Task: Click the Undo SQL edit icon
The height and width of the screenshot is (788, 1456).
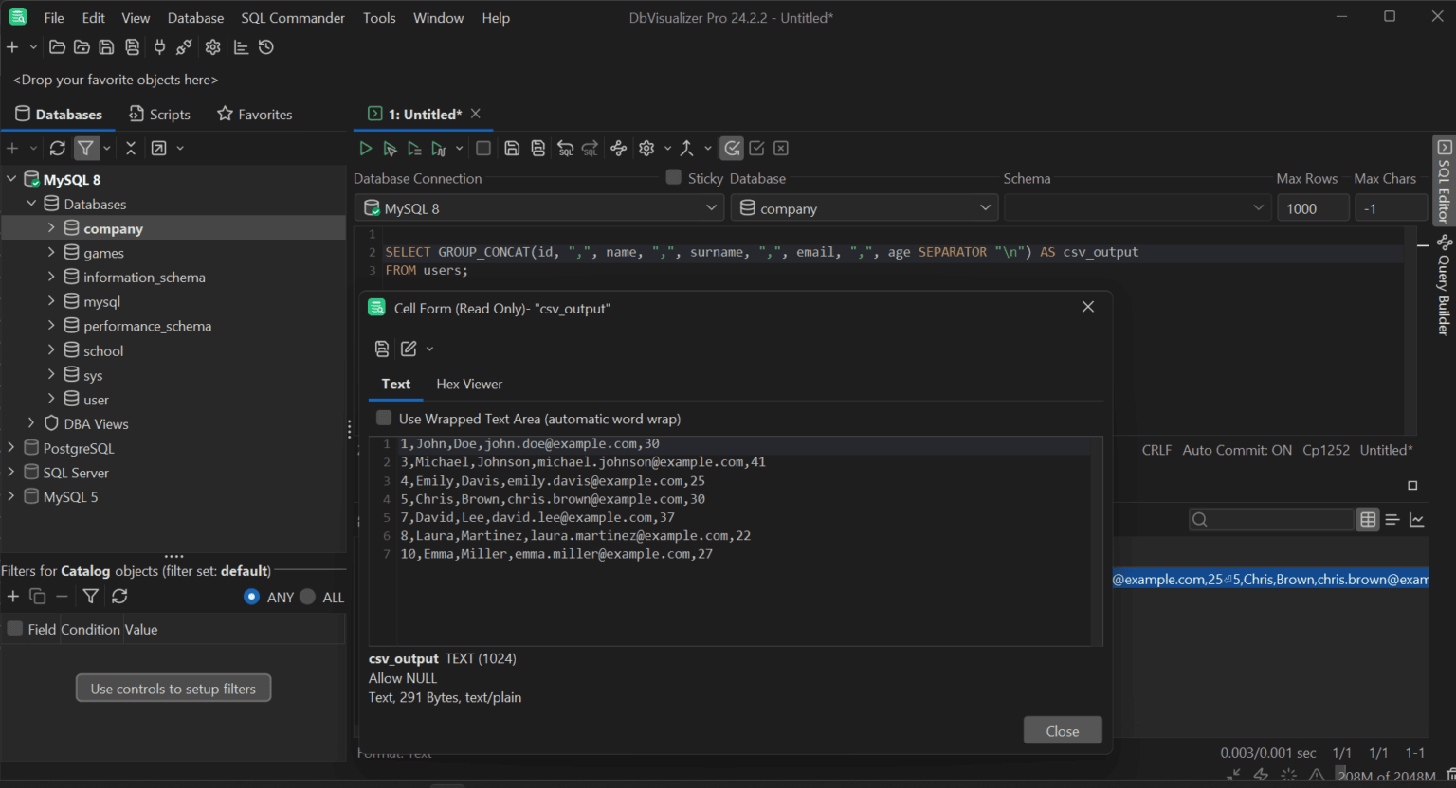Action: [x=565, y=148]
